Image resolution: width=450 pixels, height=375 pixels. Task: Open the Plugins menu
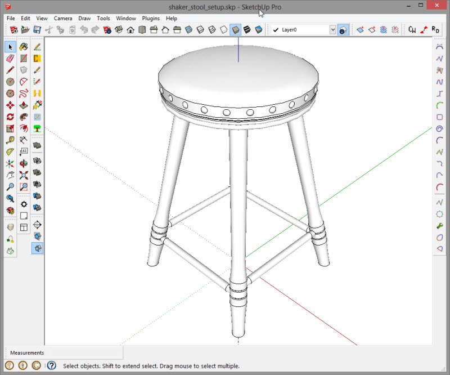[151, 18]
